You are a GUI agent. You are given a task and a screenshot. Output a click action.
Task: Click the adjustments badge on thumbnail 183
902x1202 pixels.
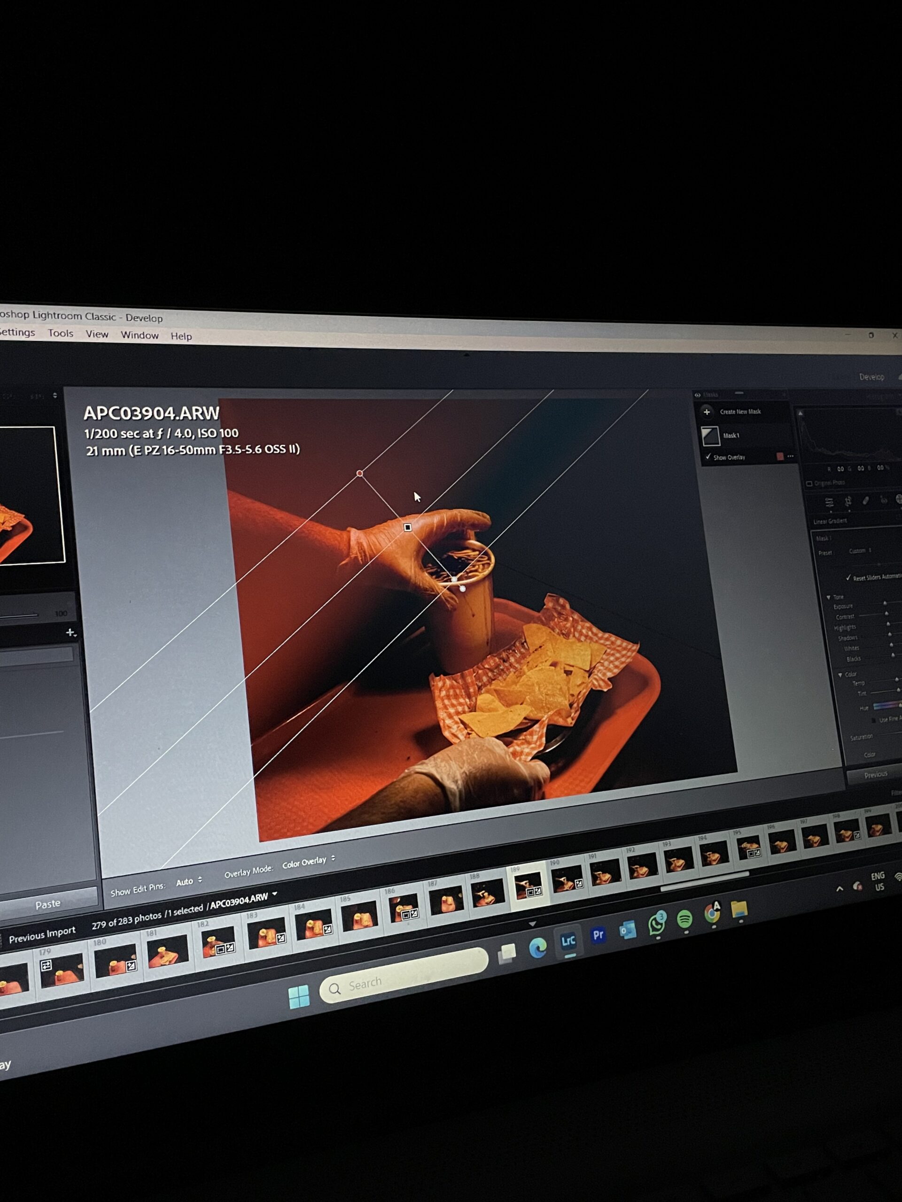click(280, 938)
